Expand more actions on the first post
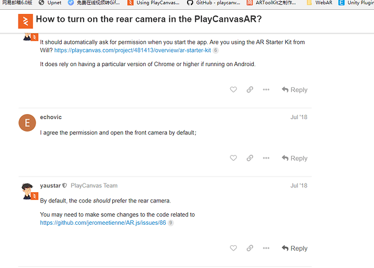This screenshot has width=374, height=268. 266,90
